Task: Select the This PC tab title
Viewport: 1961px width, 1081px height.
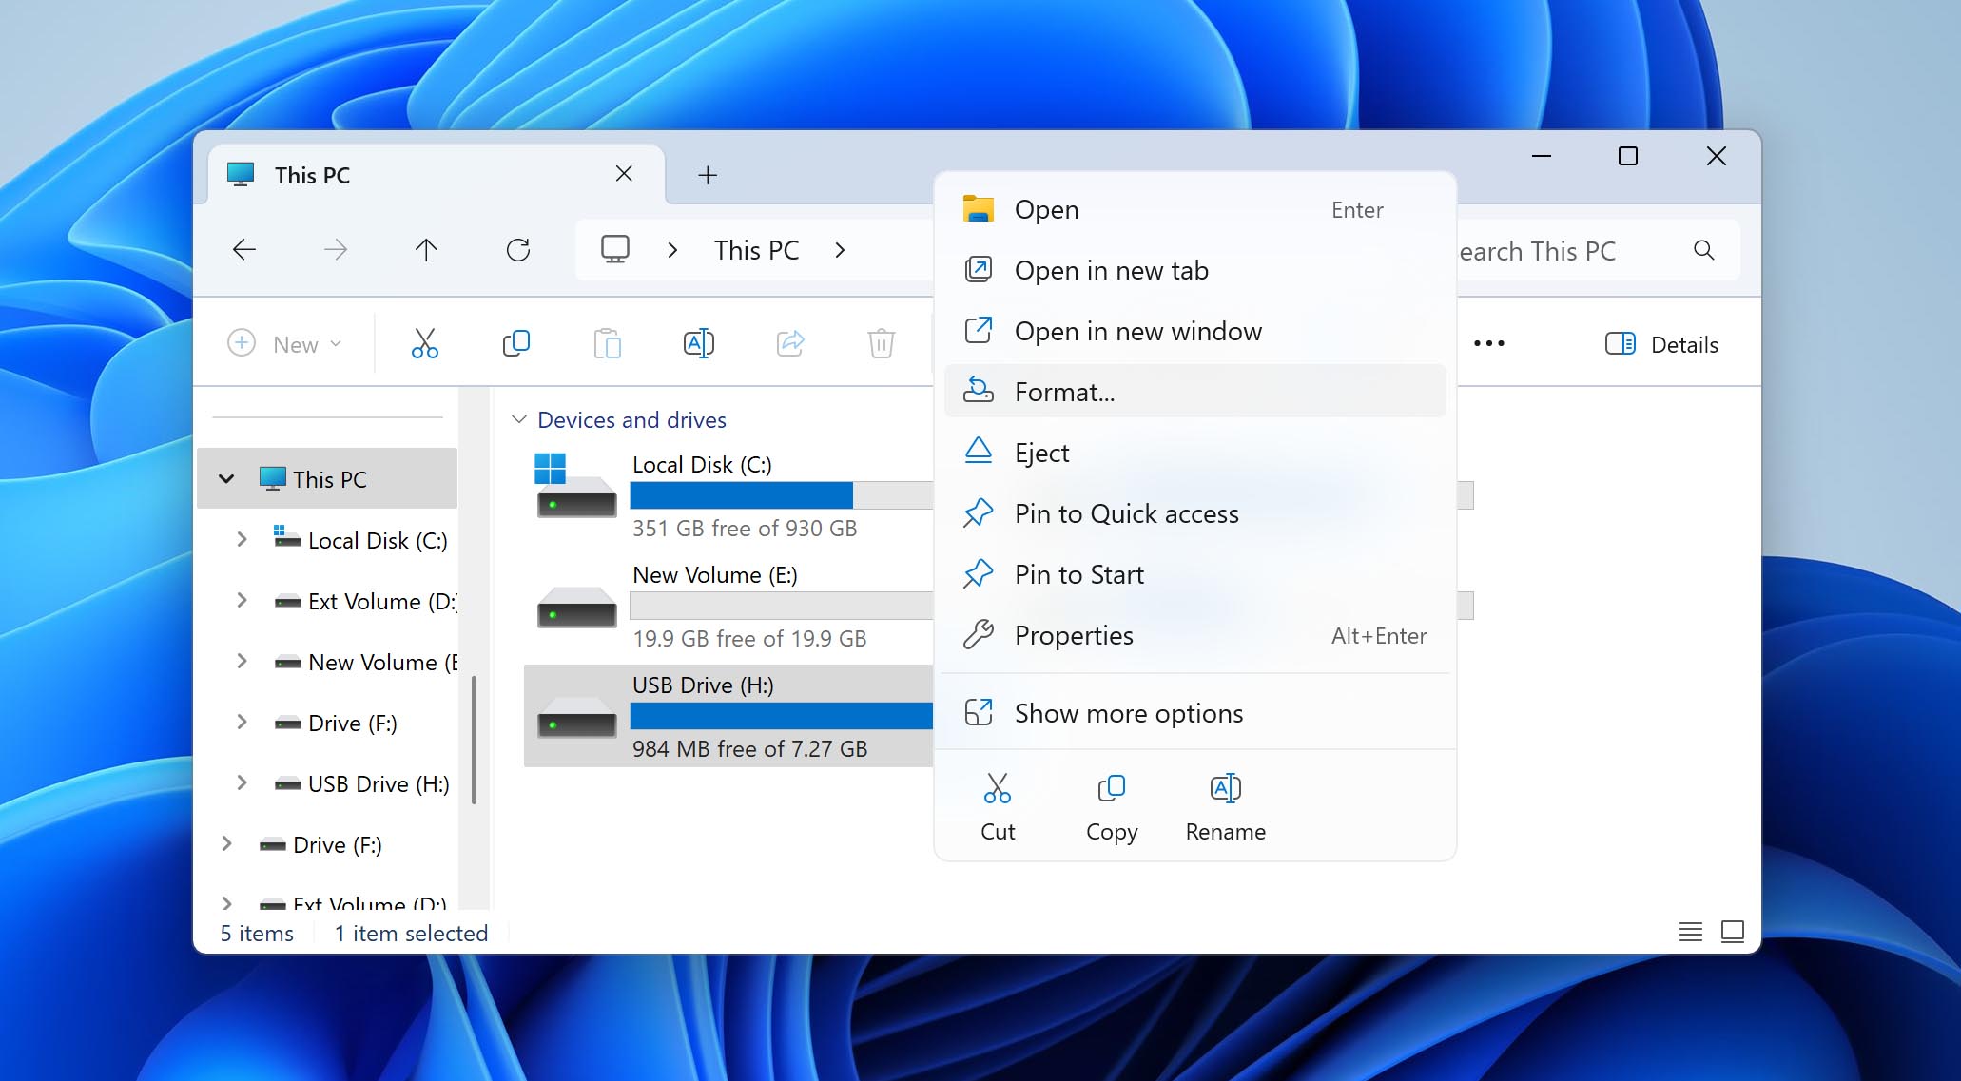Action: (x=312, y=175)
